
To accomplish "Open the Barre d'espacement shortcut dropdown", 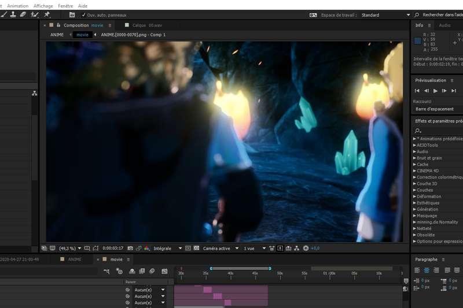I will [x=438, y=109].
